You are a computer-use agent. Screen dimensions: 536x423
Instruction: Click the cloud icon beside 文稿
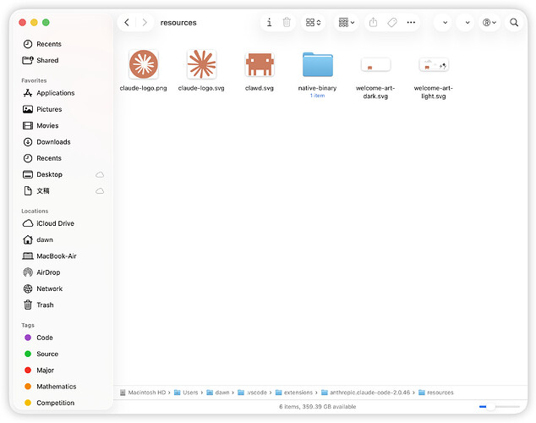[100, 191]
